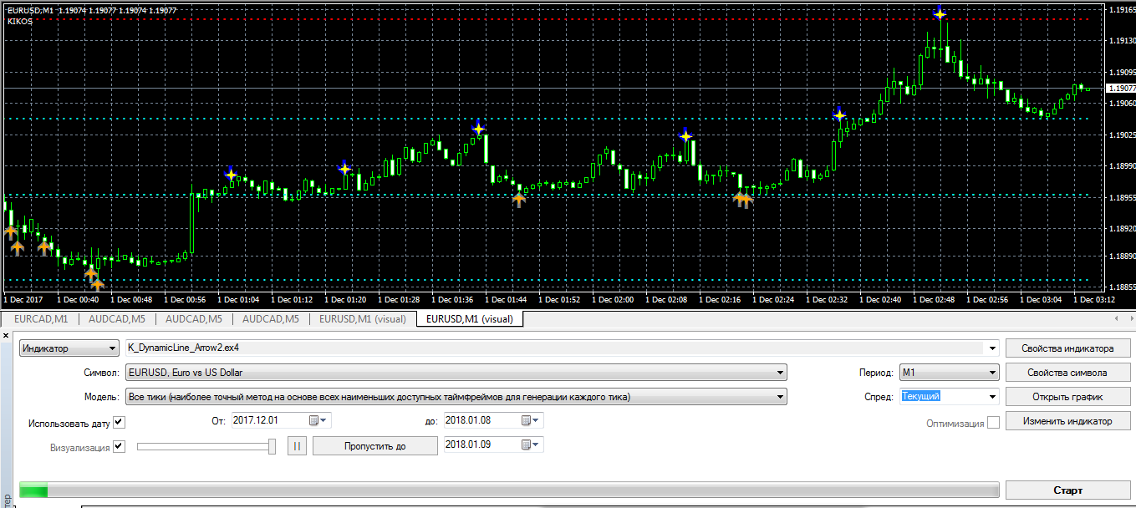Open 'Свойства индикатора' settings
The image size is (1136, 508).
point(1067,348)
